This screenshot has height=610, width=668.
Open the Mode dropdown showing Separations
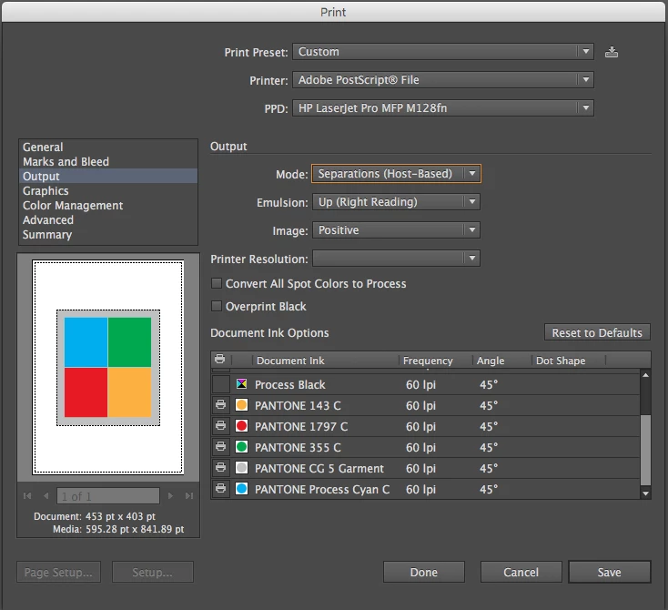(x=396, y=174)
